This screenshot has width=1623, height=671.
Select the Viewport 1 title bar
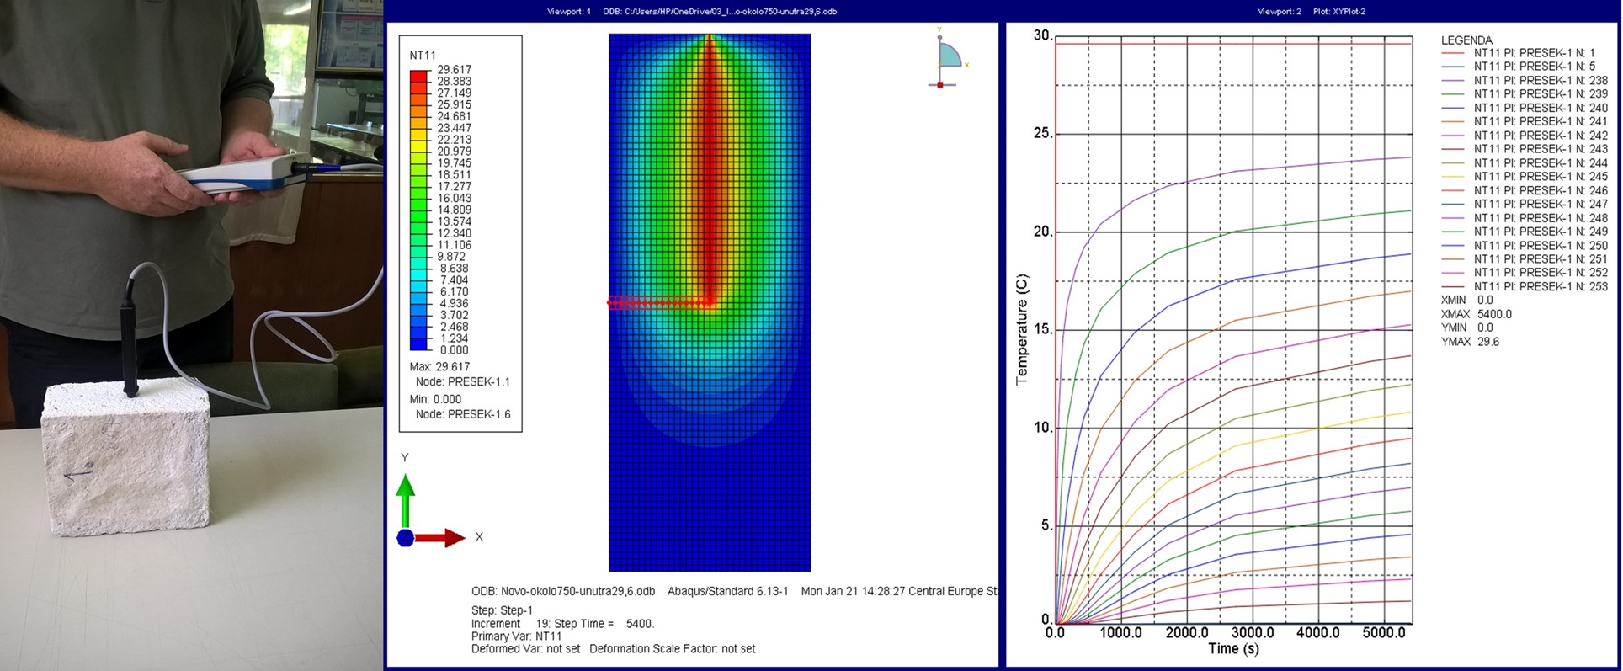(691, 11)
